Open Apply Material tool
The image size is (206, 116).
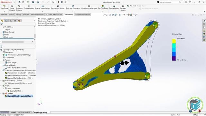12,8
